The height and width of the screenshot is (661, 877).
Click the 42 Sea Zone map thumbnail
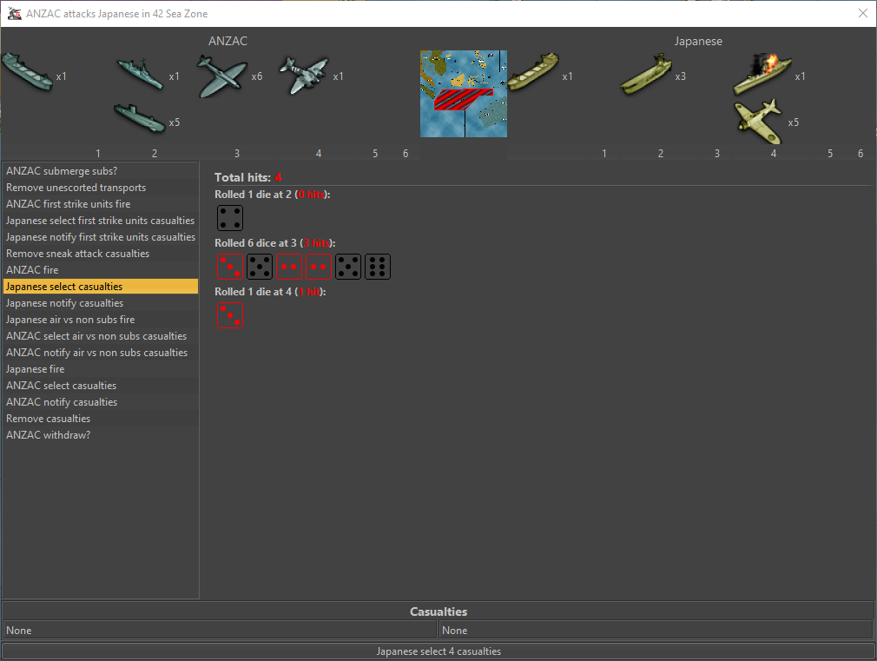pos(464,94)
